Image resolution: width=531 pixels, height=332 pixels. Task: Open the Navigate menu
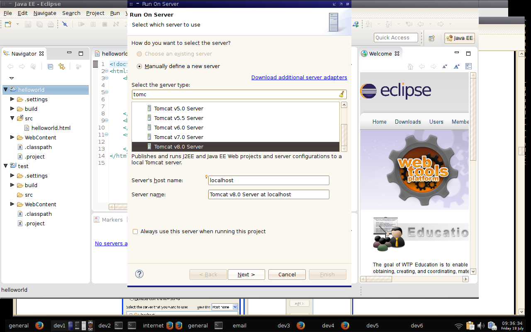click(x=45, y=13)
